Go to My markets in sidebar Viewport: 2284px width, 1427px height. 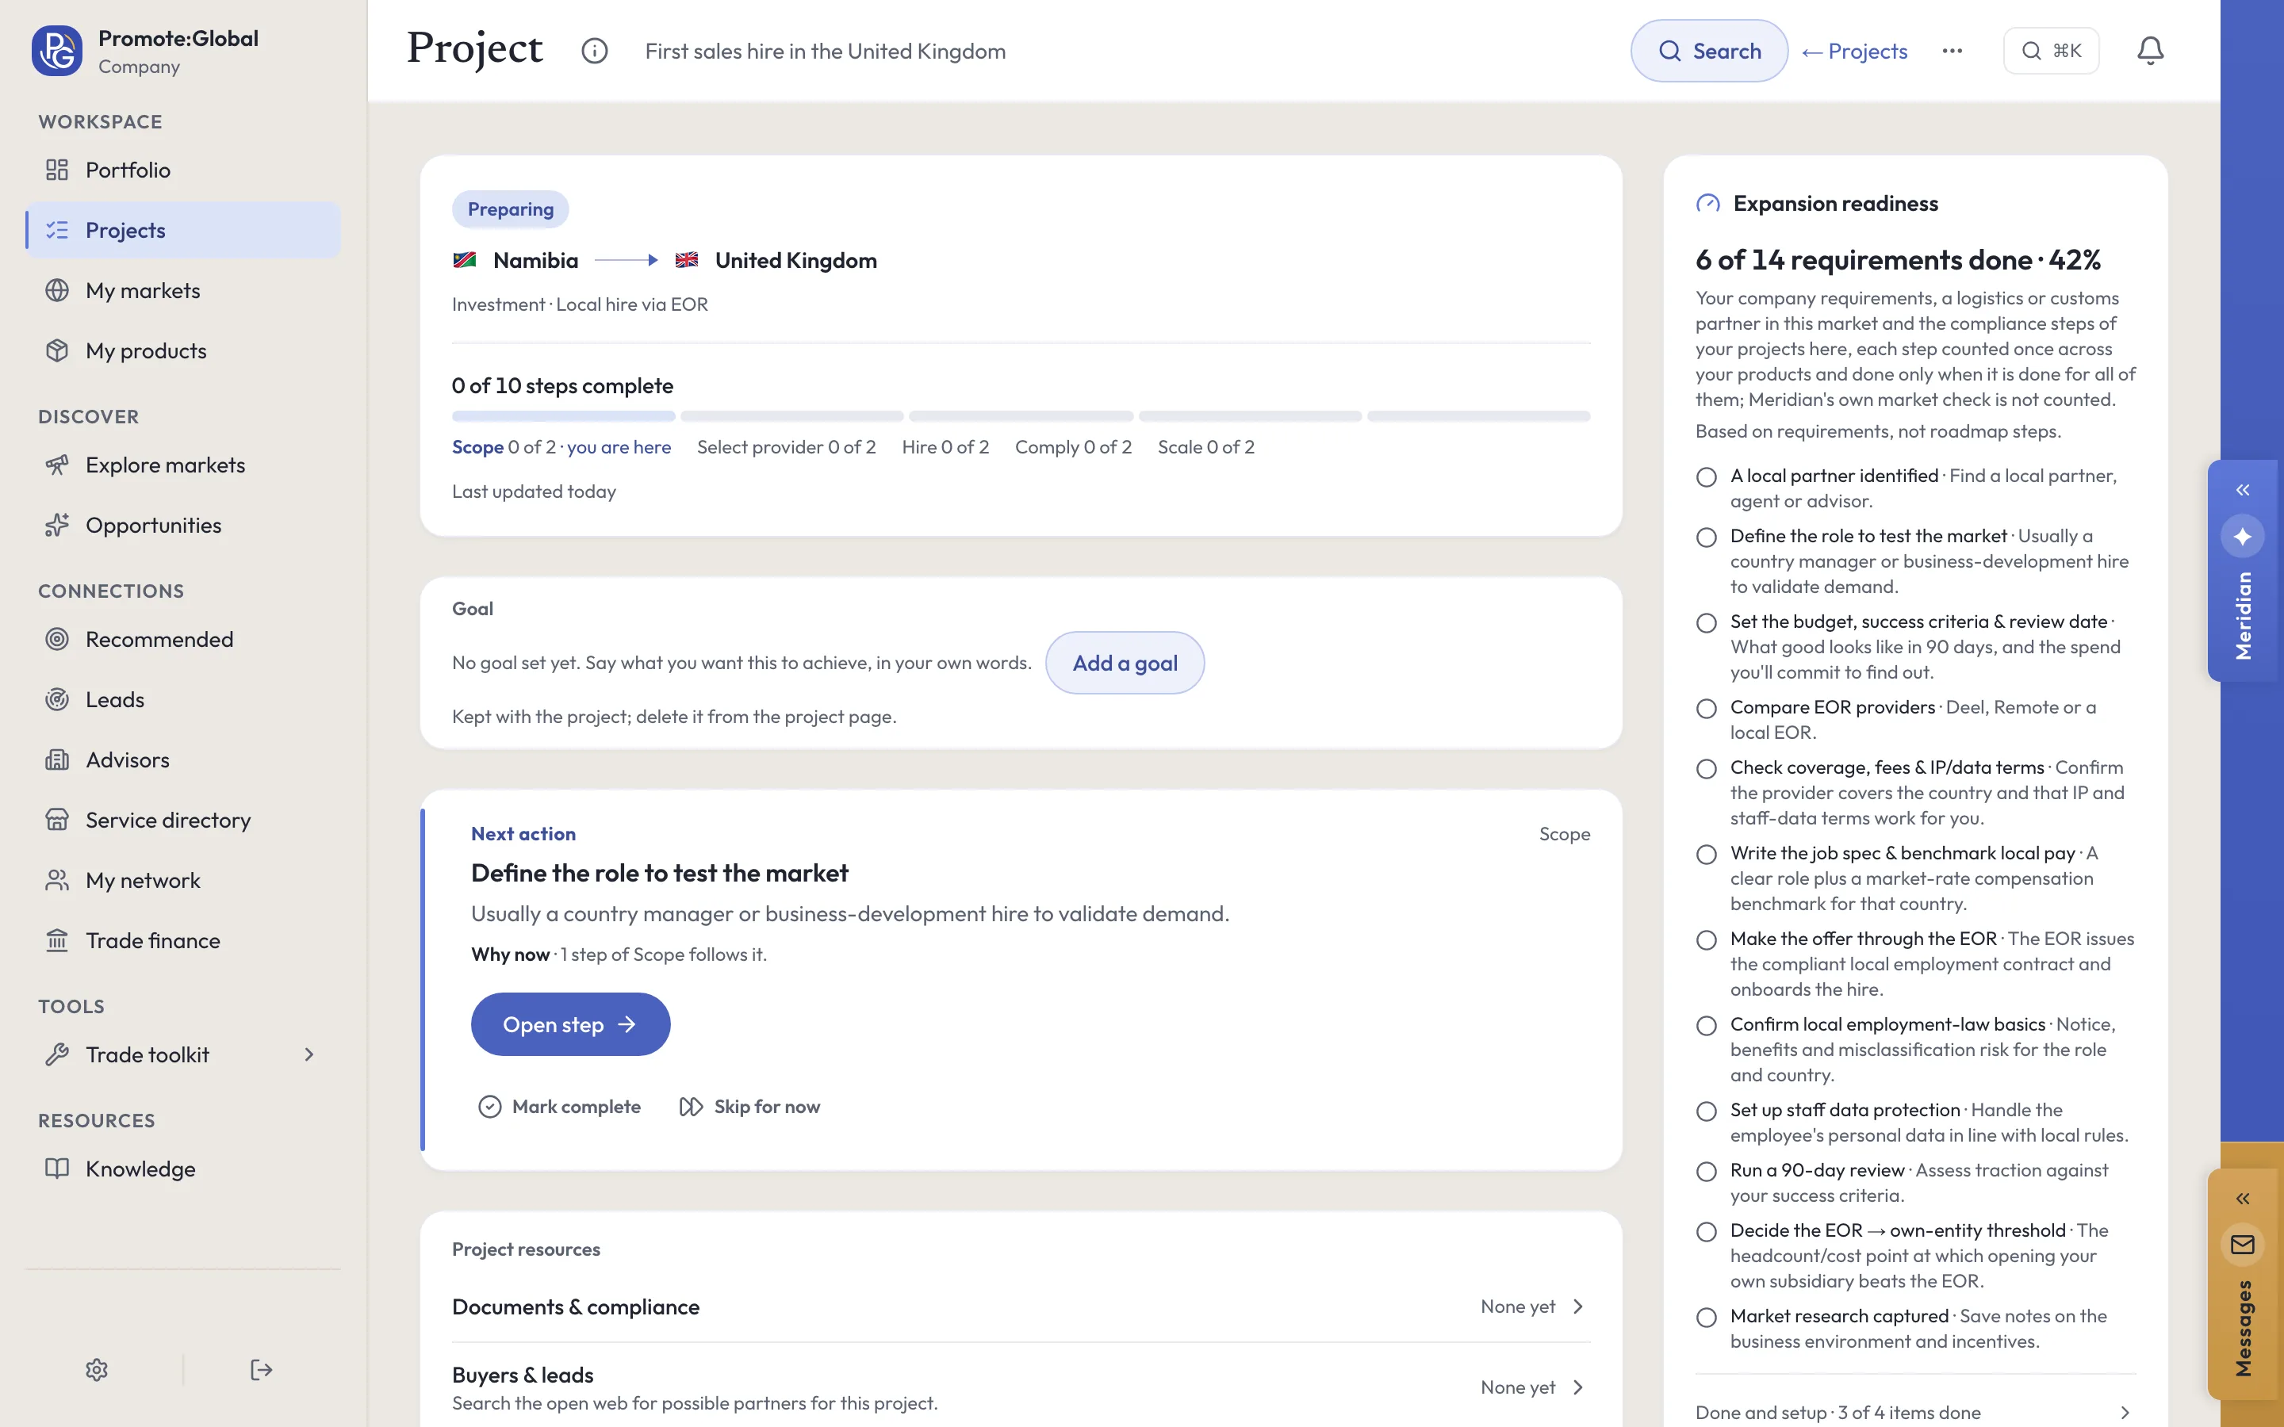pos(183,291)
